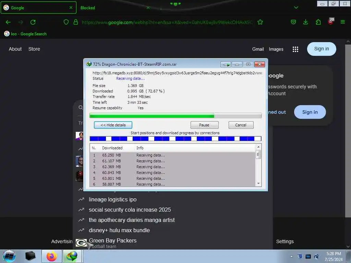Screen dimensions: 351x263
Task: Click the monitor icon in system tray
Action: pos(308,256)
